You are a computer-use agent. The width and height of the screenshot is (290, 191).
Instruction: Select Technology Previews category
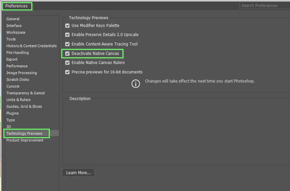[x=25, y=133]
